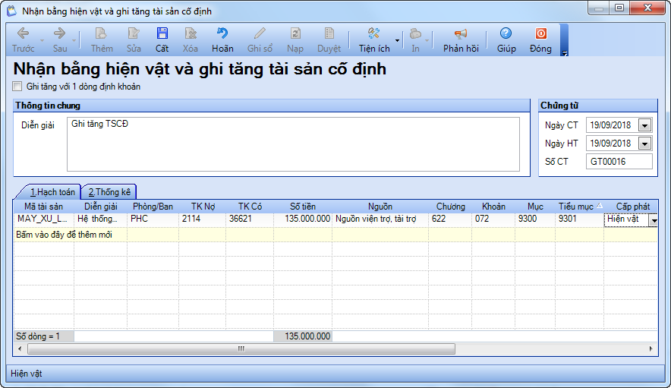Click the Mã tài sản column header
This screenshot has width=671, height=388.
44,207
